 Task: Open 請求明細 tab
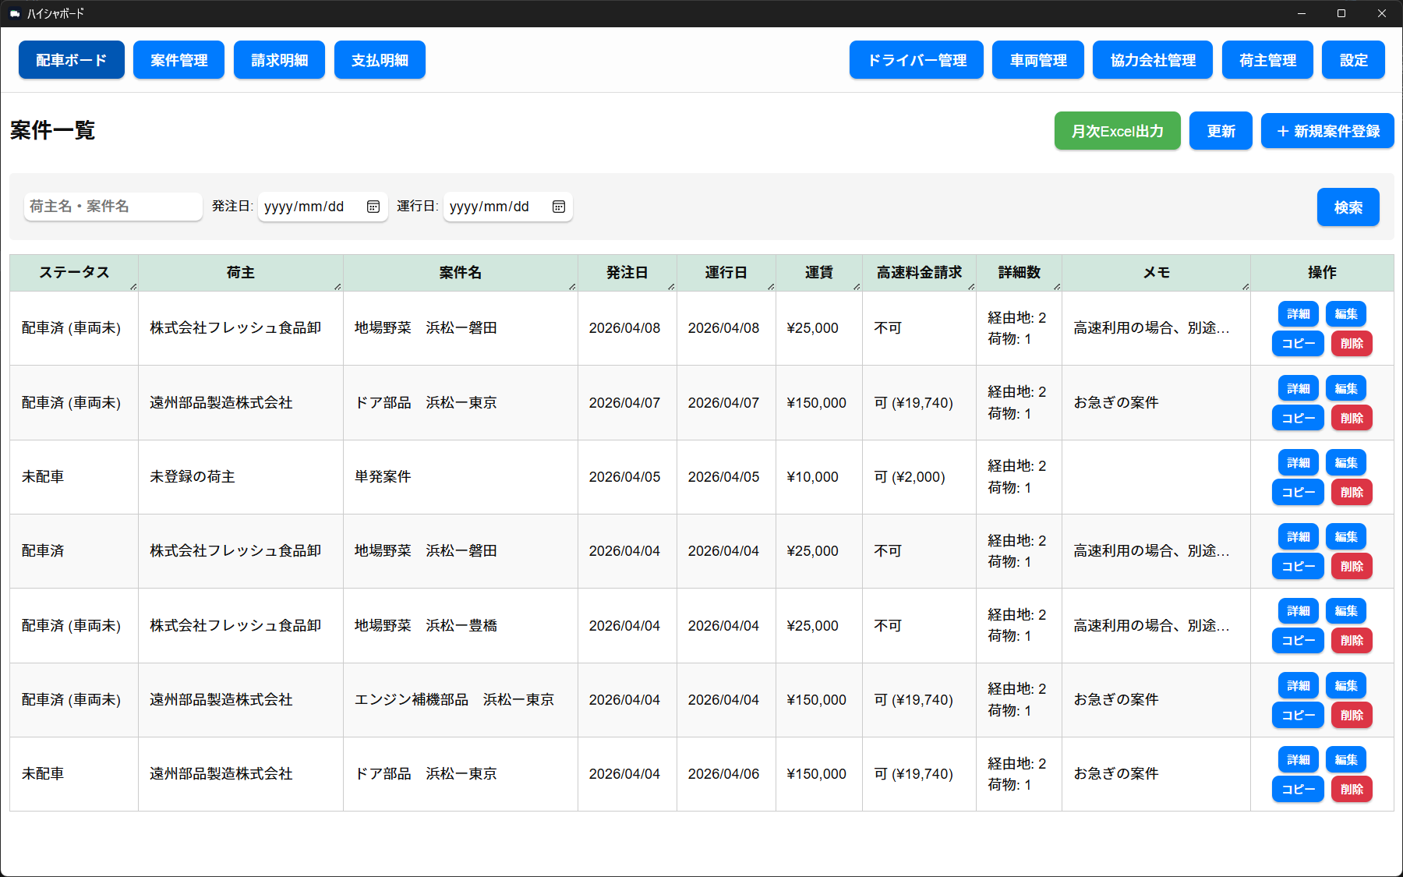[x=279, y=60]
